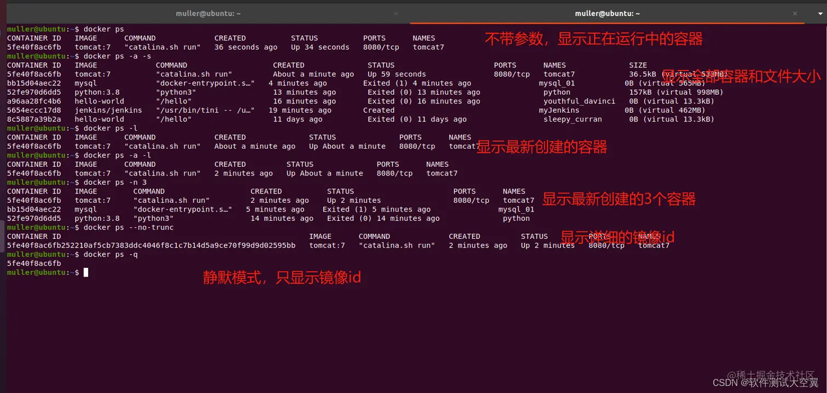Click the jenkins/jenkins image name
Image resolution: width=827 pixels, height=393 pixels.
click(x=108, y=110)
